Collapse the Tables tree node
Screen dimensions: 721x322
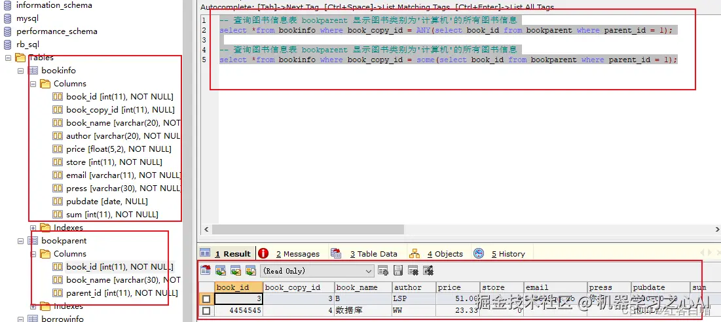pyautogui.click(x=9, y=58)
